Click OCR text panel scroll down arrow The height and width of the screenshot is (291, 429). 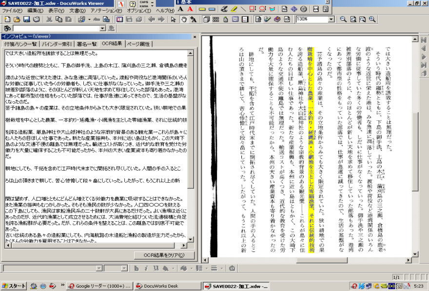[191, 239]
